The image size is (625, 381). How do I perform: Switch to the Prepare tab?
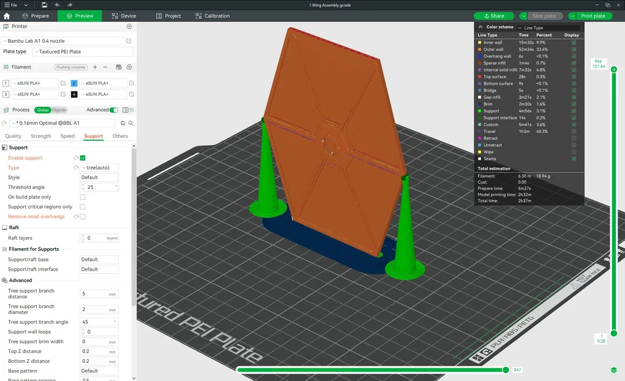point(36,16)
